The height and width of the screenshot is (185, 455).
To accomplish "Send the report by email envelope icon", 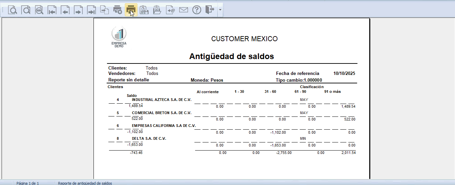I will click(184, 10).
